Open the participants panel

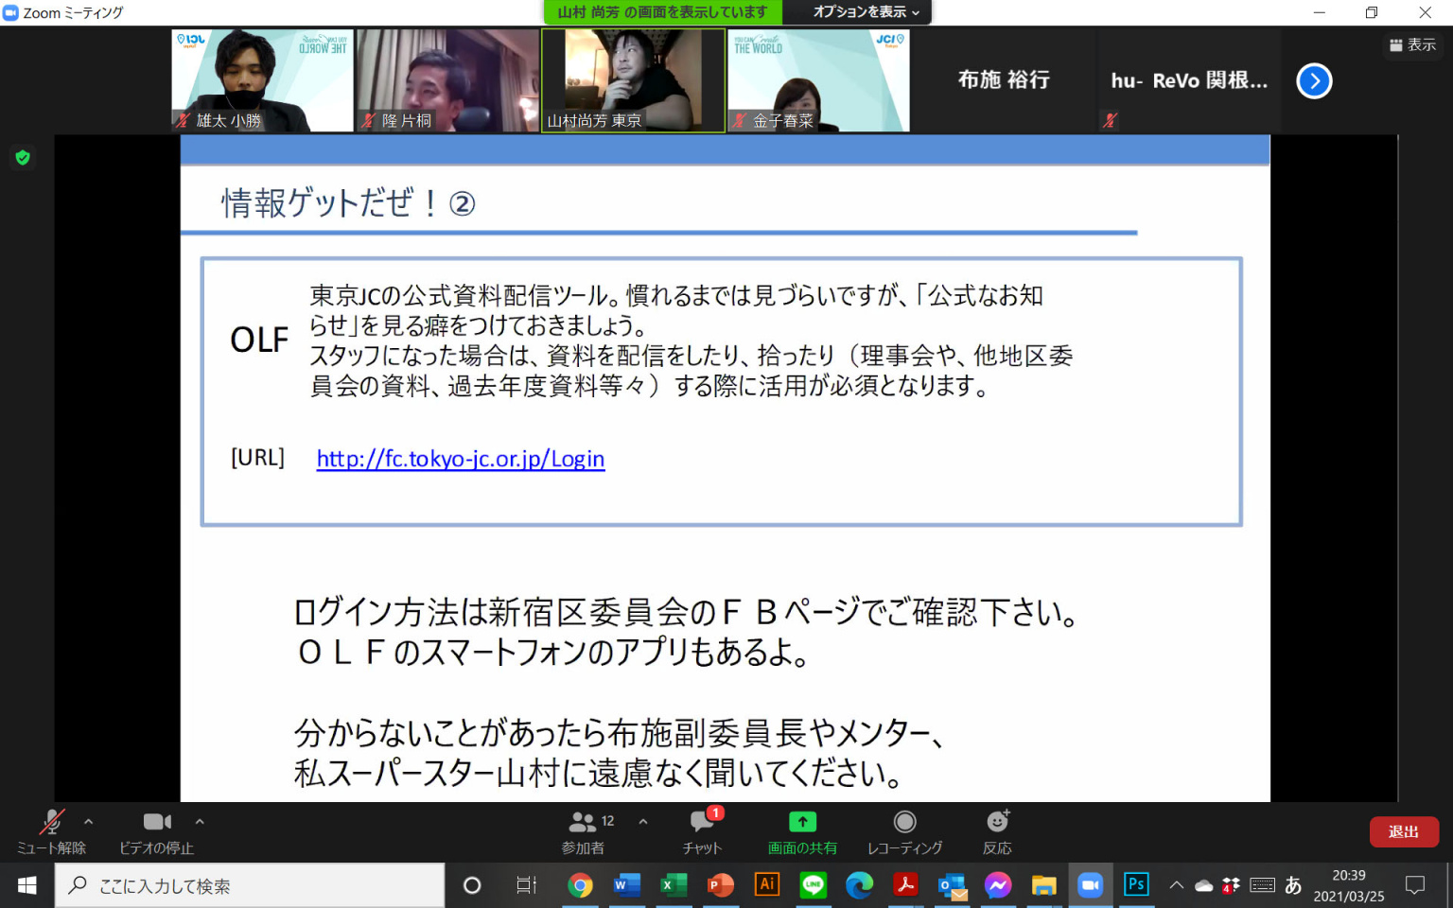584,830
